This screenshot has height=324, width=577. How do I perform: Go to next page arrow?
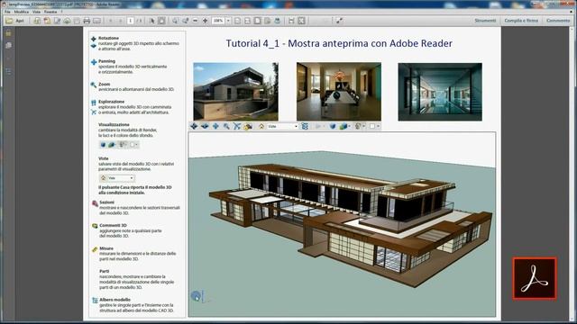click(x=120, y=21)
